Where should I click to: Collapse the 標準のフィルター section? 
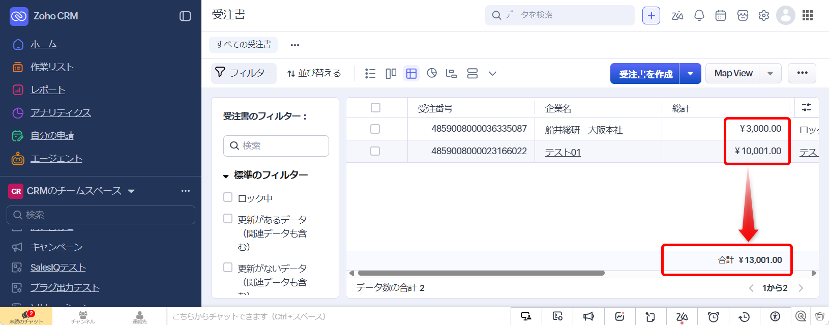click(x=226, y=176)
